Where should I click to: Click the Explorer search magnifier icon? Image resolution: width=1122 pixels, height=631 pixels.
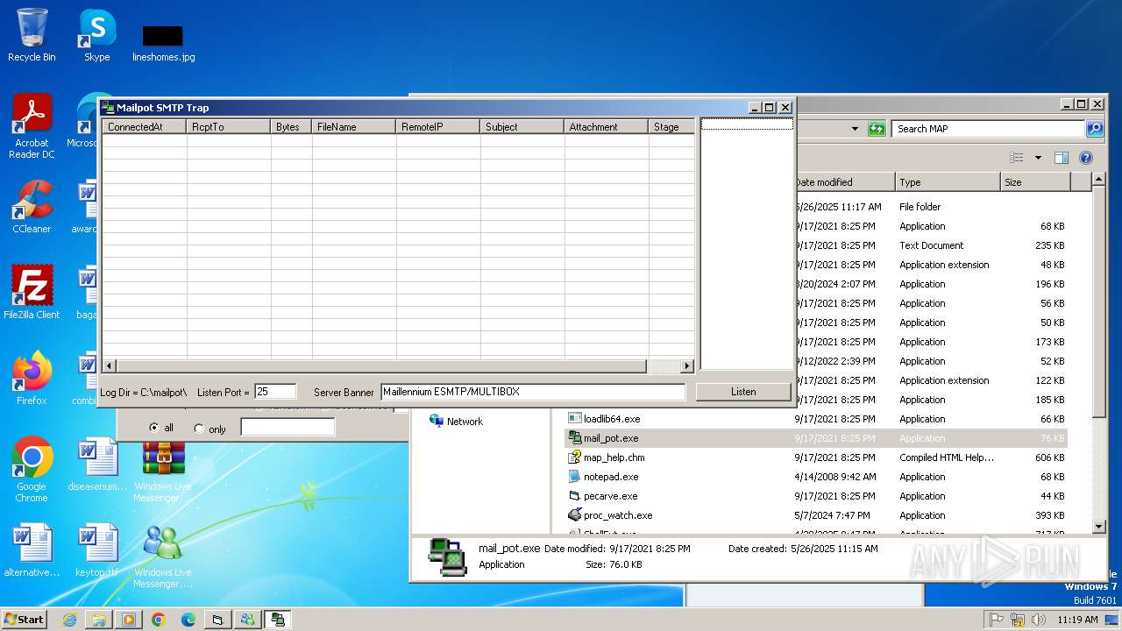[1095, 129]
